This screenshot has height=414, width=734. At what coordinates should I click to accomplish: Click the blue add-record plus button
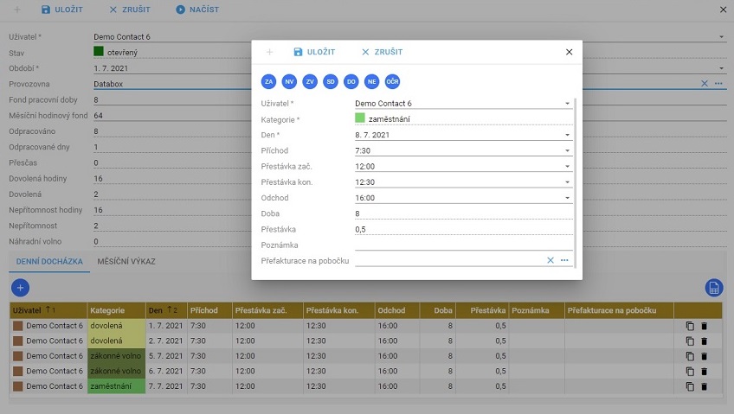(21, 287)
